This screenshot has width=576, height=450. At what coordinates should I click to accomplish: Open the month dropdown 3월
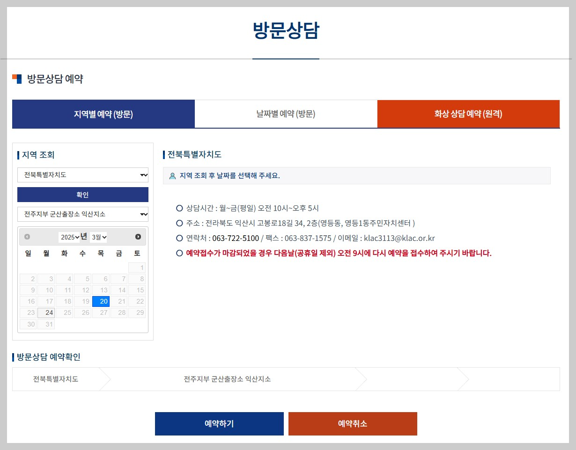click(99, 237)
